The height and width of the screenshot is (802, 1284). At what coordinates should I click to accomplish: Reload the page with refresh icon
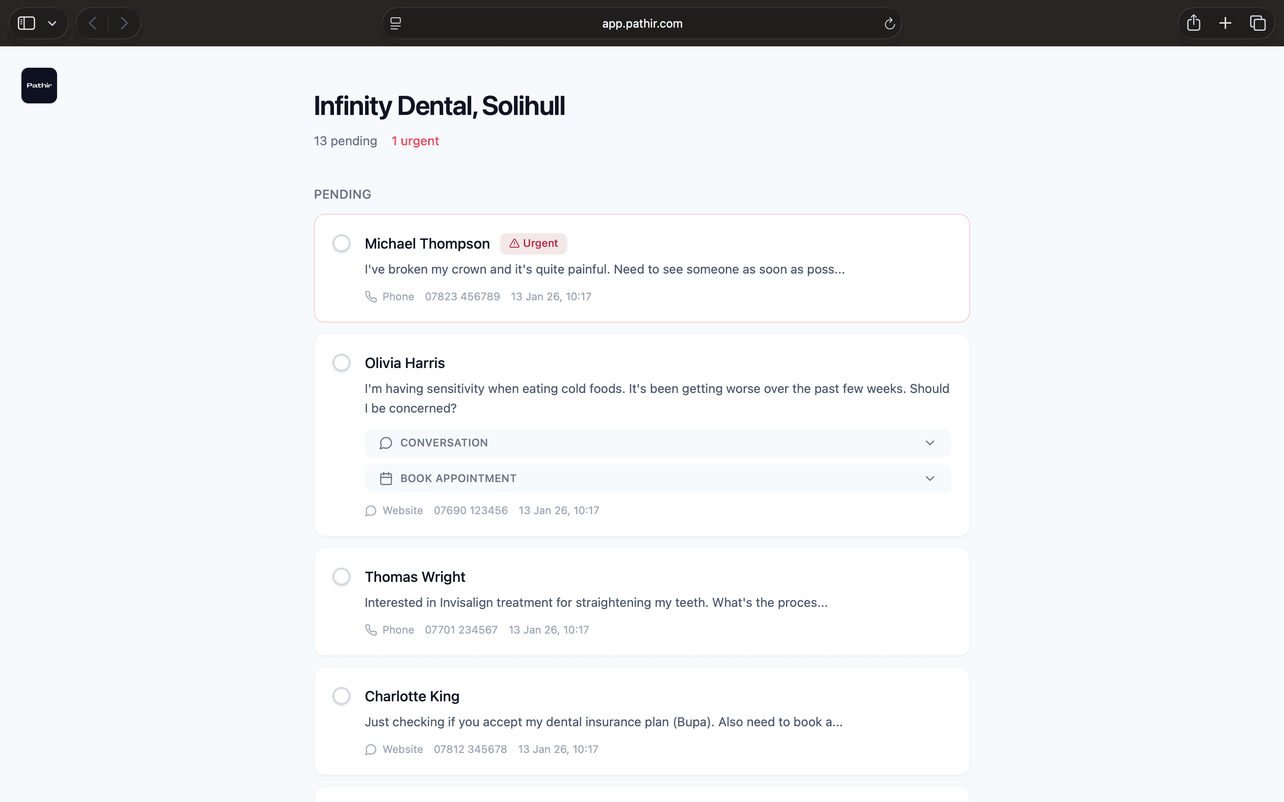coord(889,23)
